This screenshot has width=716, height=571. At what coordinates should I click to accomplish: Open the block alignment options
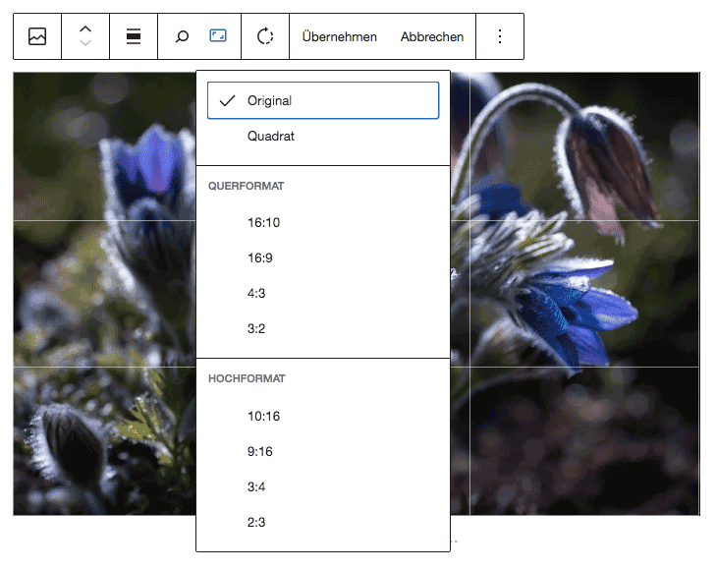[134, 36]
